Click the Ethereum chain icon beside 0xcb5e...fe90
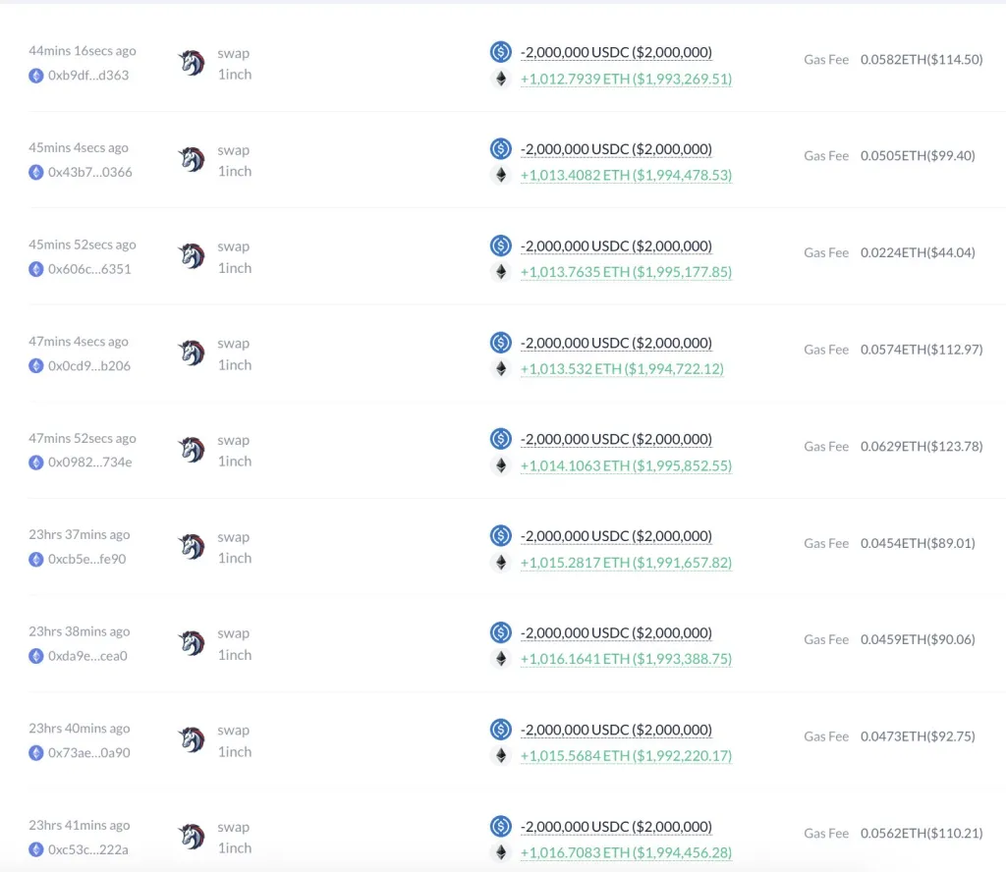 click(36, 560)
